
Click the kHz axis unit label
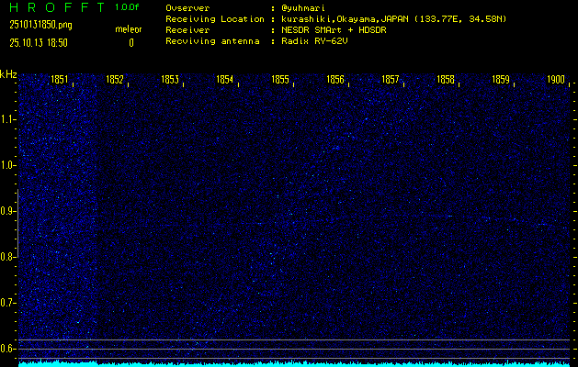(x=8, y=74)
